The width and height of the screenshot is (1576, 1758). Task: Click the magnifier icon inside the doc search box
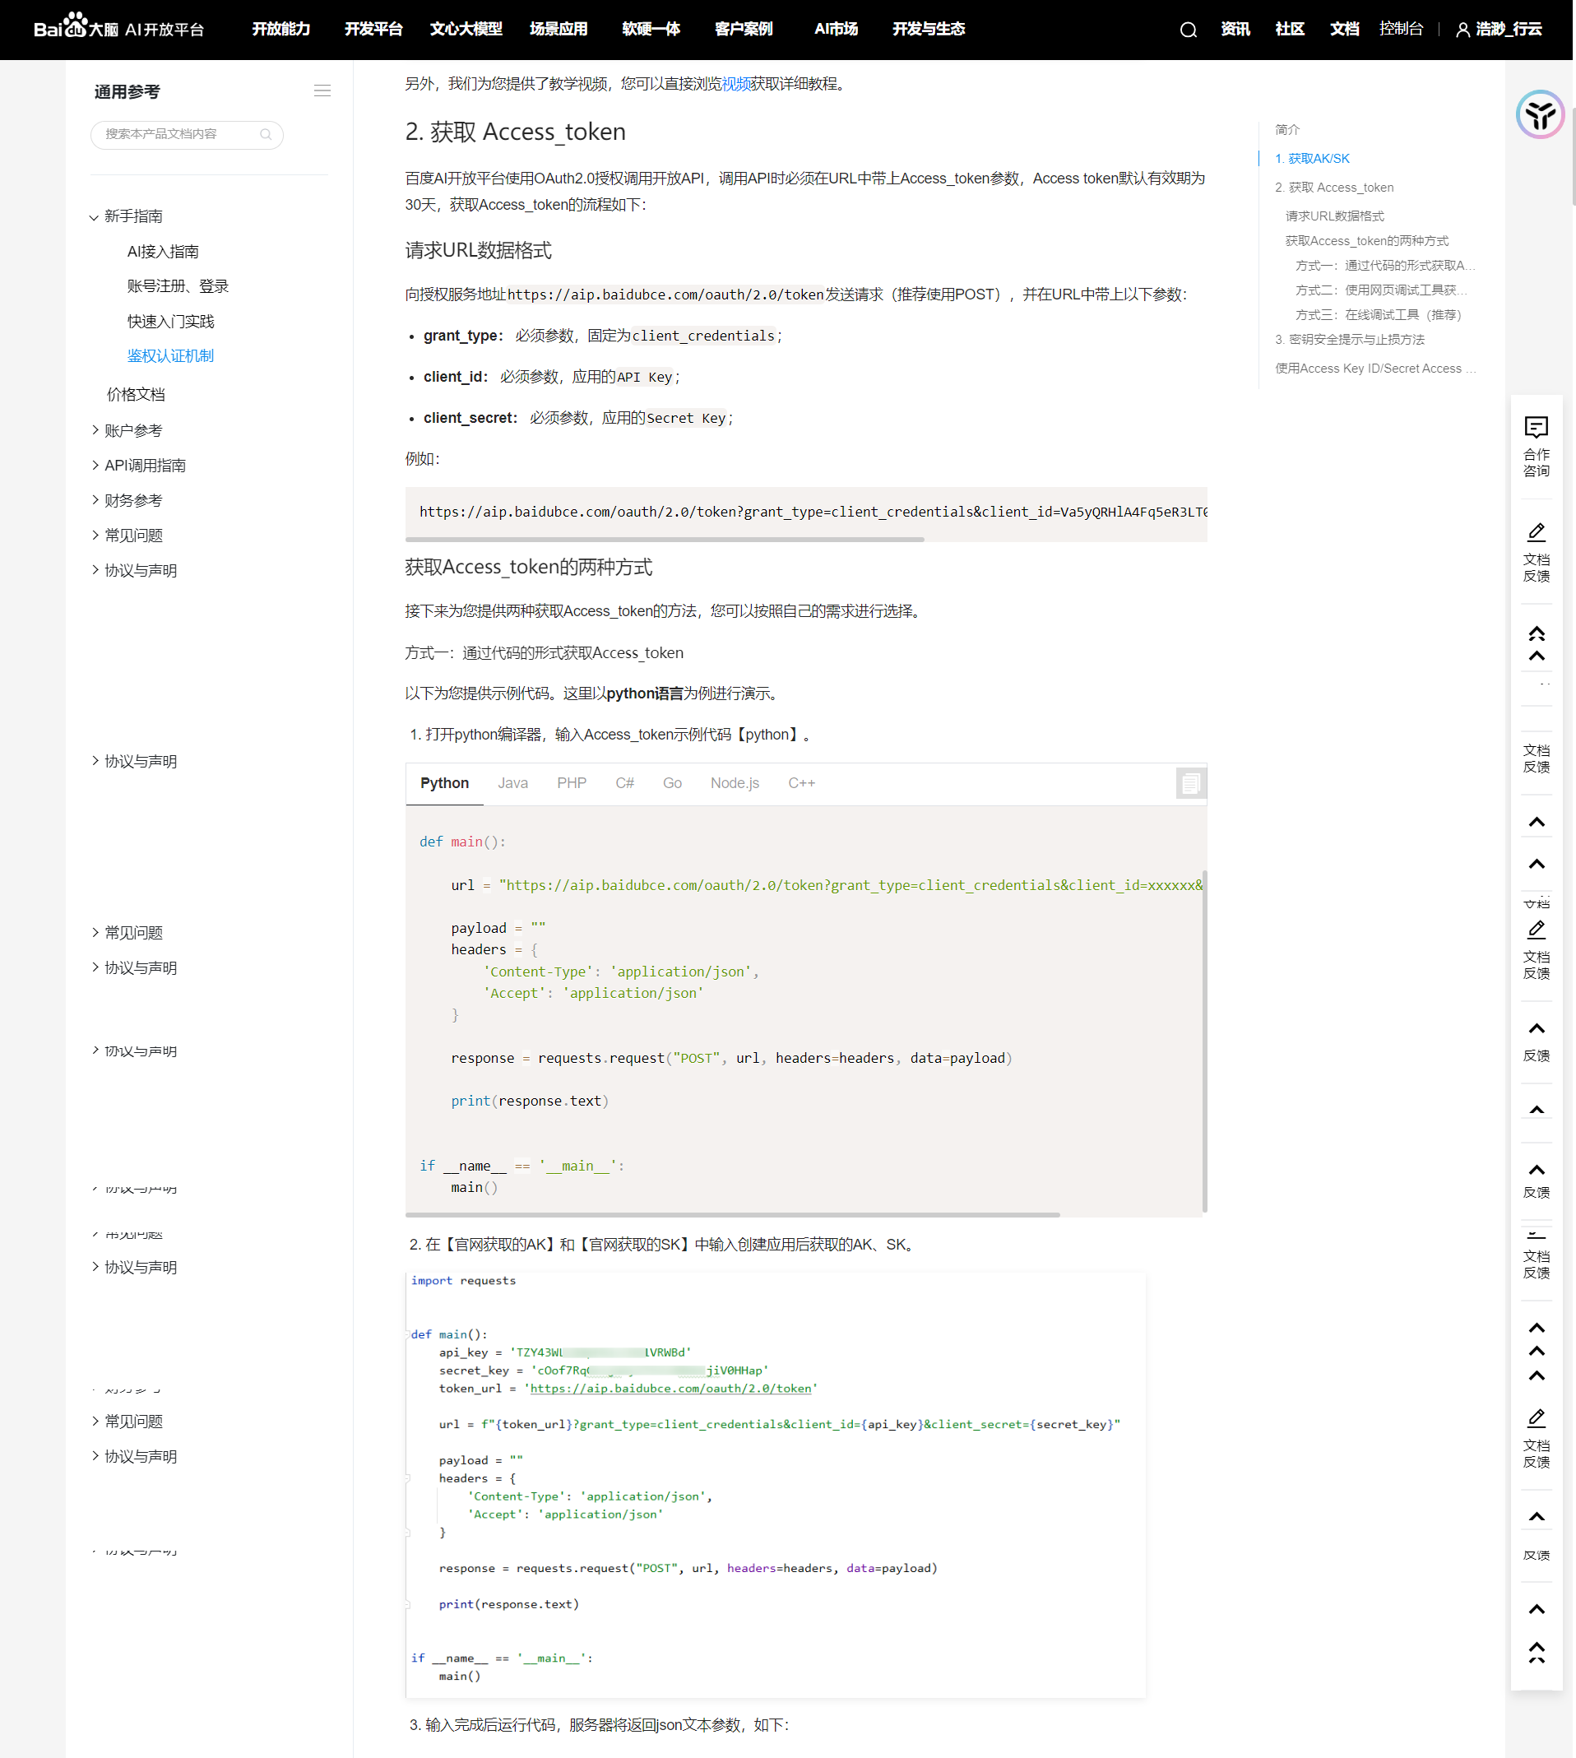tap(266, 134)
